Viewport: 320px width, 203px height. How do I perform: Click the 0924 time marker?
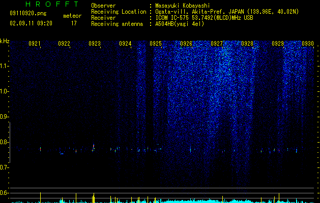pyautogui.click(x=125, y=44)
